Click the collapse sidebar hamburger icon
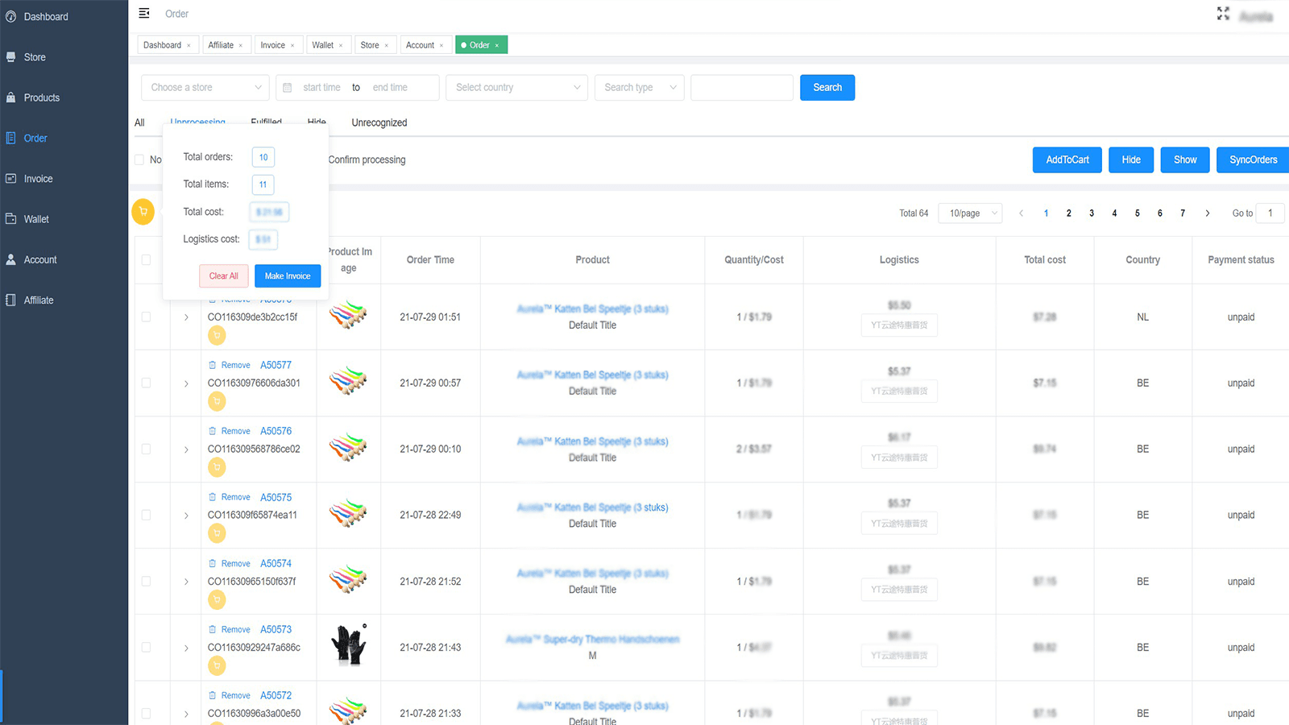1289x725 pixels. click(x=144, y=13)
